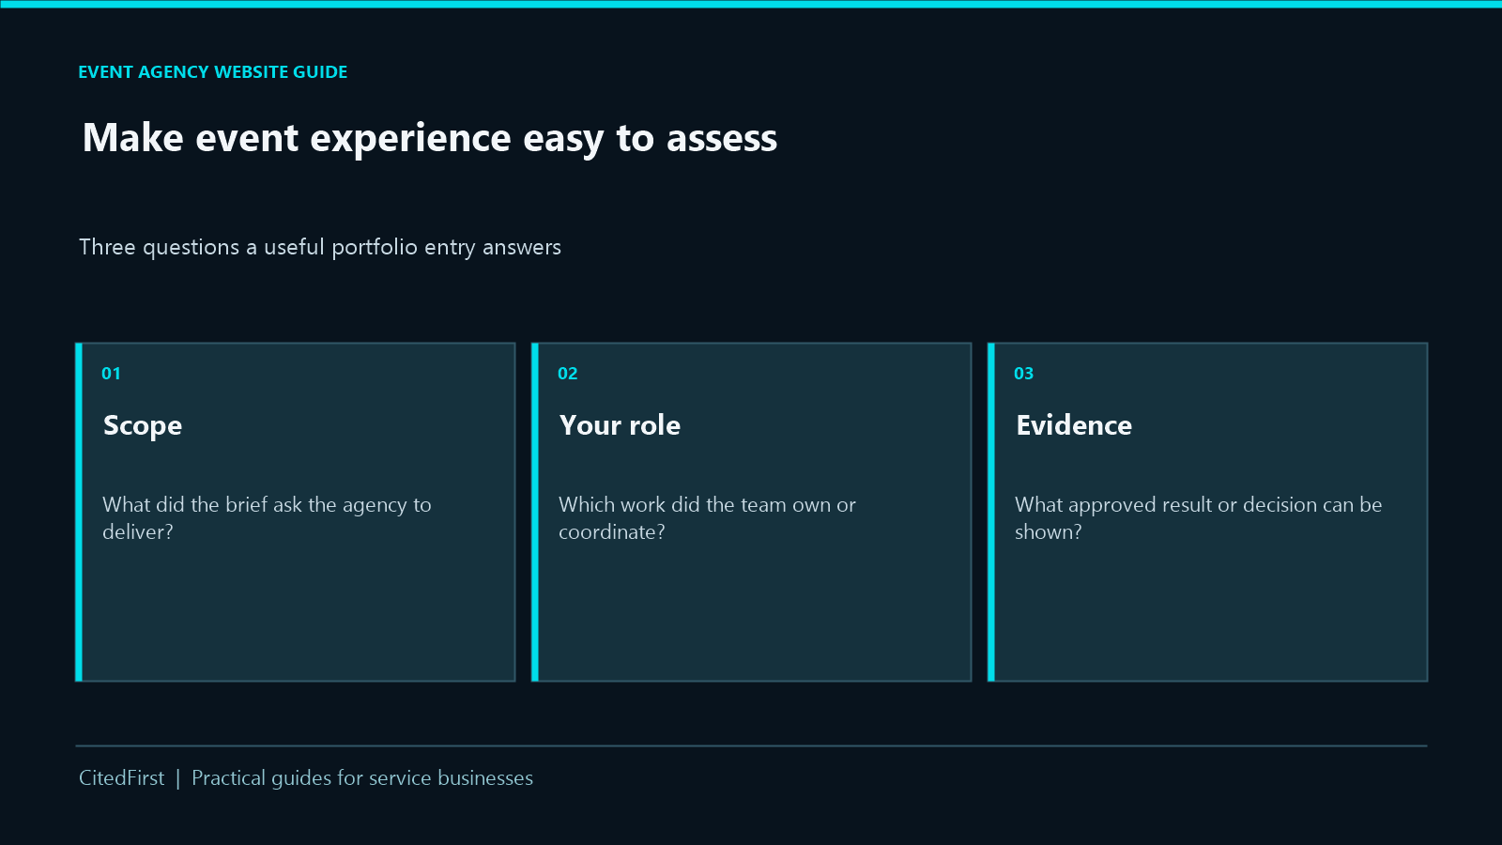Viewport: 1502px width, 845px height.
Task: Select the title 'Make event experience easy to assess'
Action: tap(430, 138)
